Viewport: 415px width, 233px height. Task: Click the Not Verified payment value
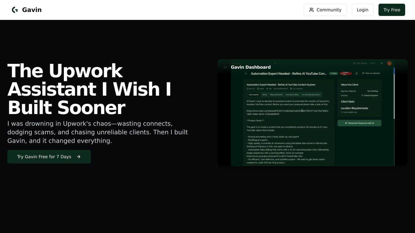click(x=373, y=91)
